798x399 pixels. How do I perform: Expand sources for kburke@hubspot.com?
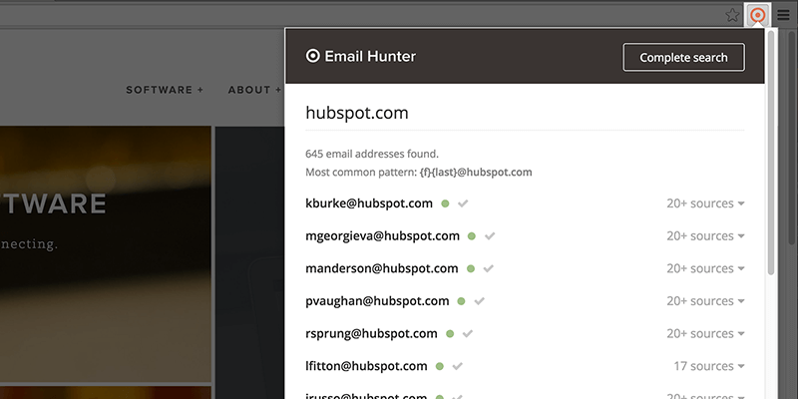coord(705,203)
